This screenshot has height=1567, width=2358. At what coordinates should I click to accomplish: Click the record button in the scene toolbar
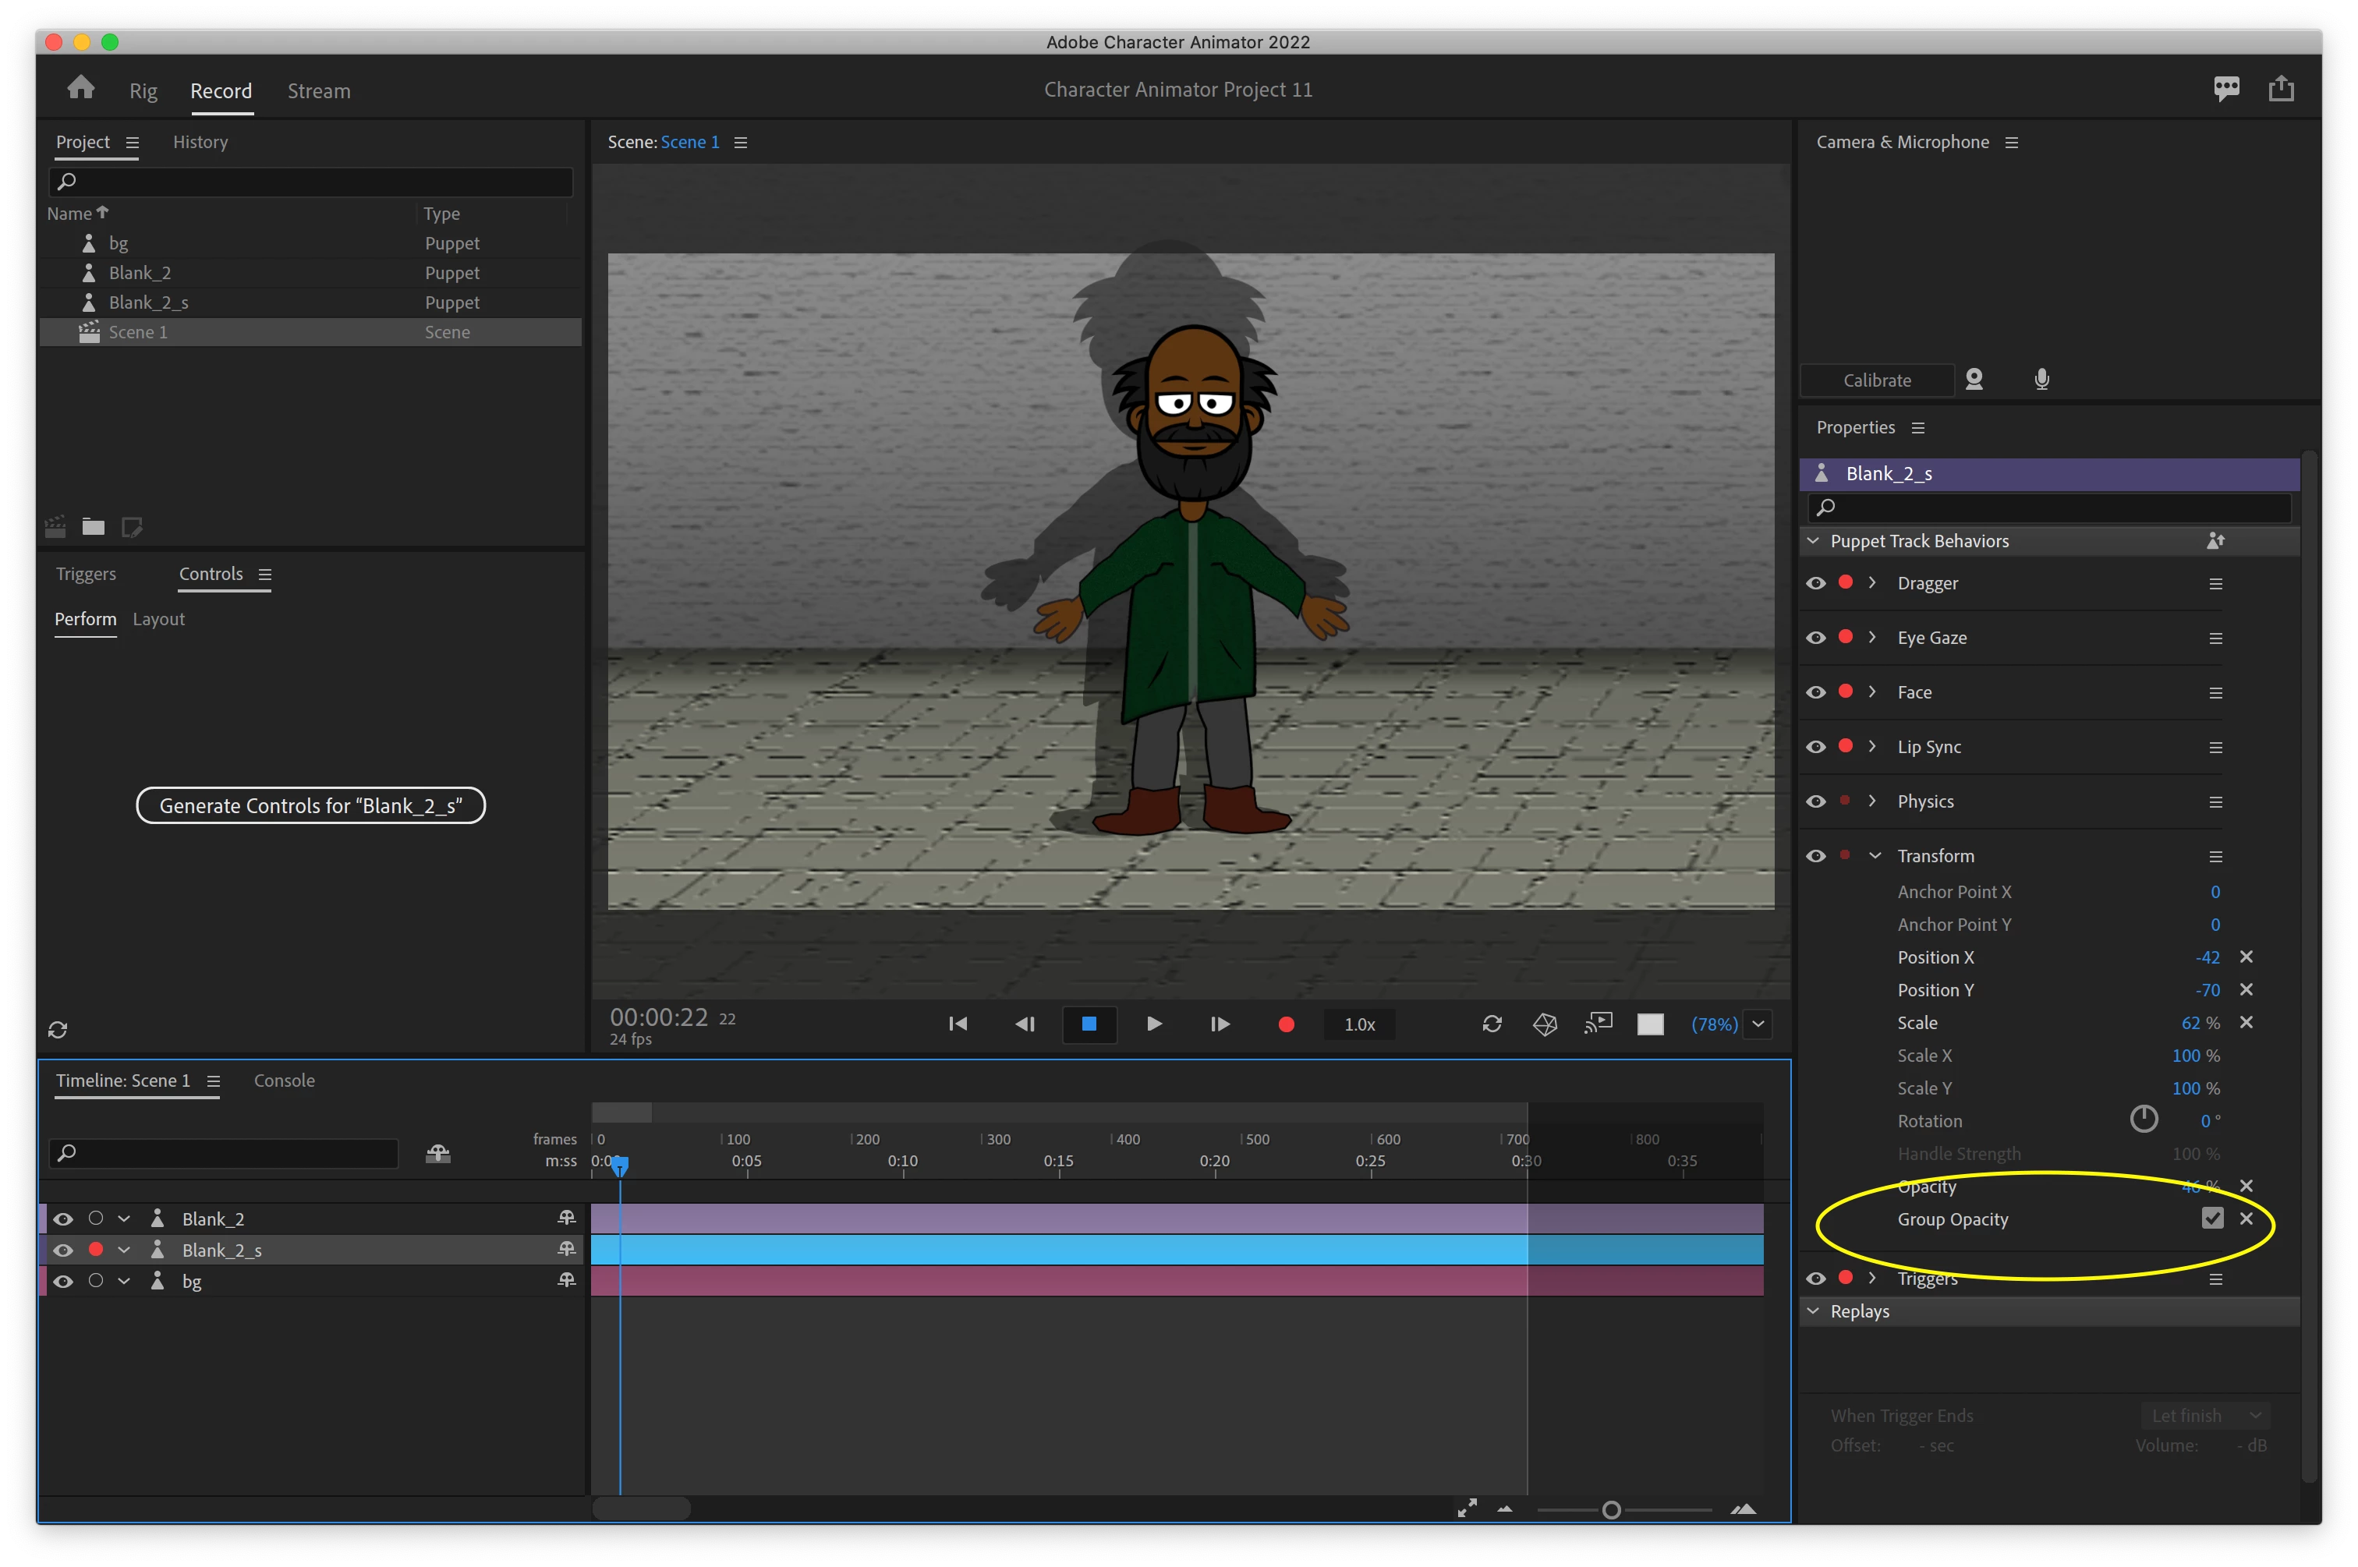tap(1287, 1024)
